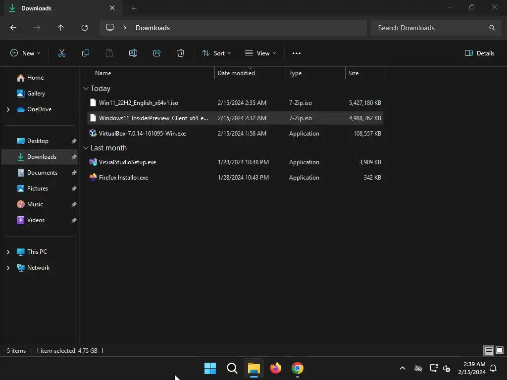
Task: Click File Explorer taskbar icon
Action: (254, 368)
